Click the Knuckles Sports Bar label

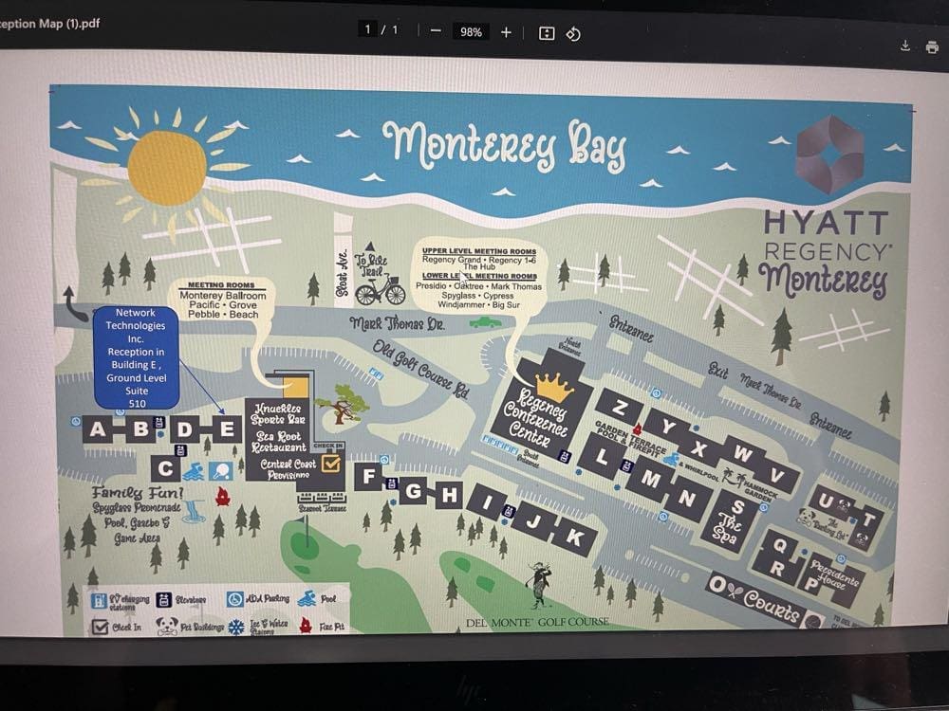(x=277, y=412)
